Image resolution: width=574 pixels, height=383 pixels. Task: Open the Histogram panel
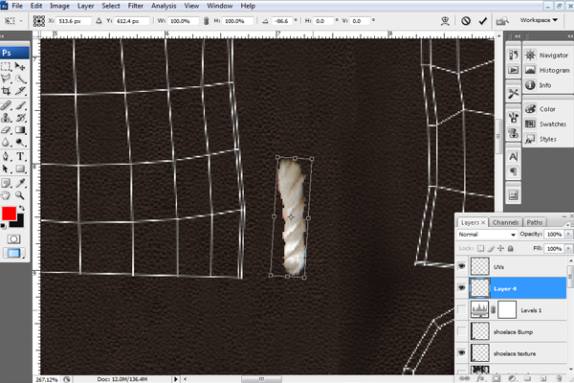coord(547,70)
